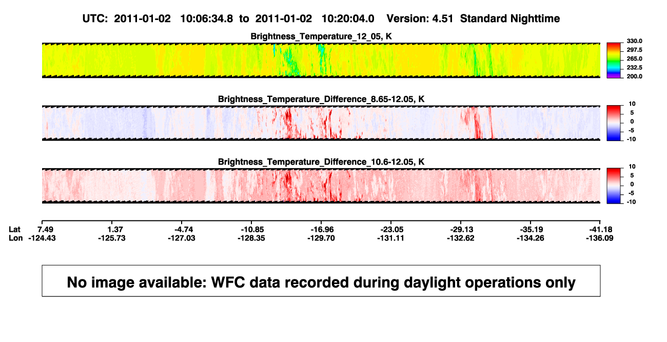Screen dimensions: 667x342
Task: Click latitude value -10.85
Action: (x=251, y=229)
